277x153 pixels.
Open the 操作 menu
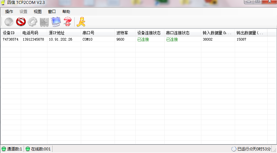[9, 12]
